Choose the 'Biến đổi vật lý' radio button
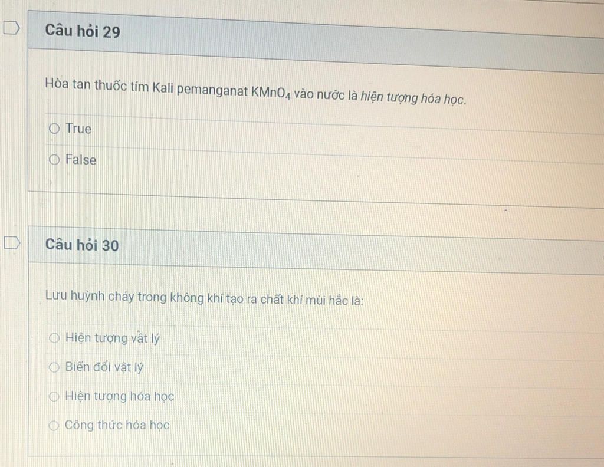This screenshot has width=604, height=467. [x=54, y=367]
